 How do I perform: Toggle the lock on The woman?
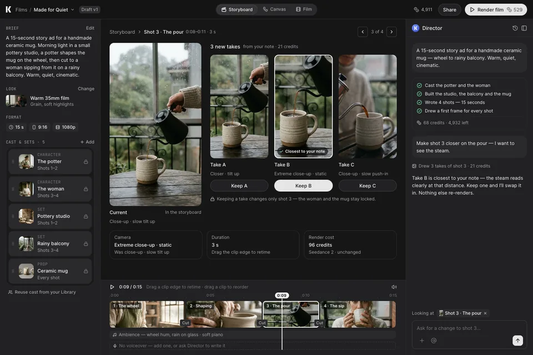click(x=86, y=189)
